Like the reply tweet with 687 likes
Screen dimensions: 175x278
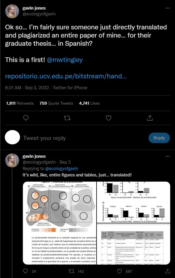(119, 271)
